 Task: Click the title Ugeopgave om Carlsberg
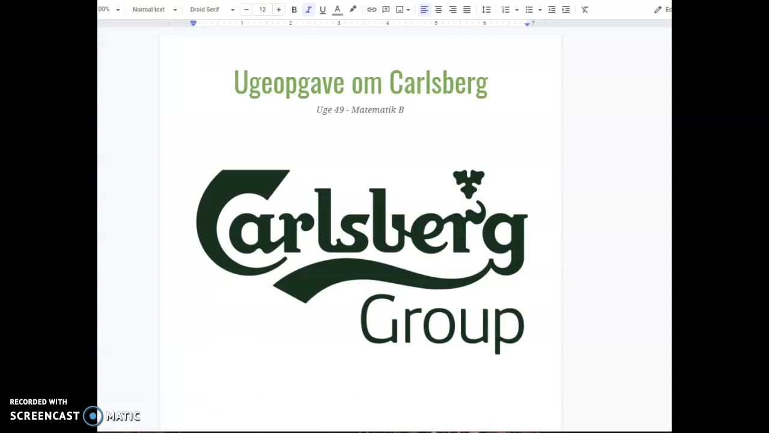pyautogui.click(x=360, y=83)
